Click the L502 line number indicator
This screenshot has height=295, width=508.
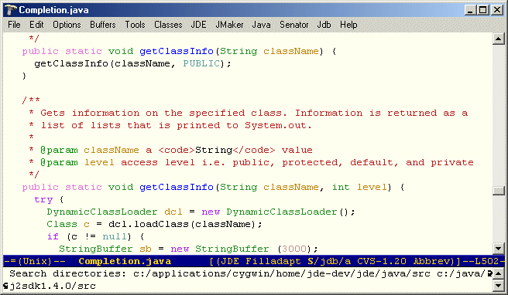[486, 261]
